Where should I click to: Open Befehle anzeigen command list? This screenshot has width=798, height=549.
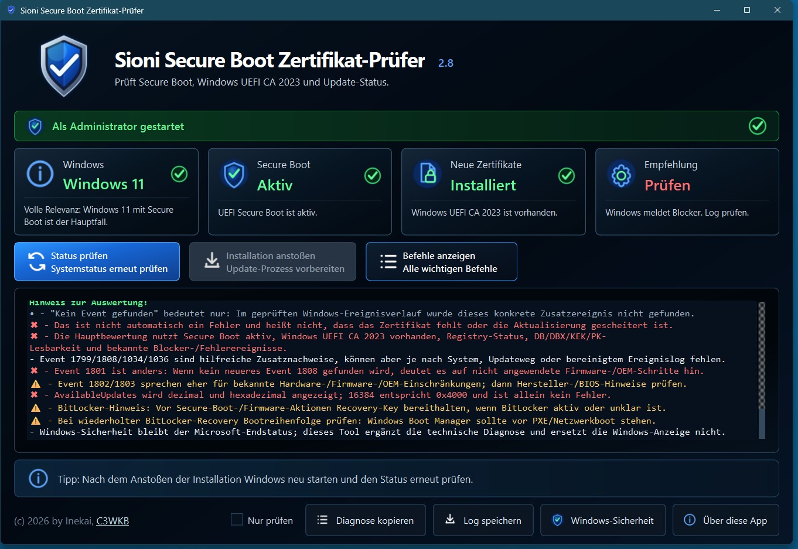(442, 262)
